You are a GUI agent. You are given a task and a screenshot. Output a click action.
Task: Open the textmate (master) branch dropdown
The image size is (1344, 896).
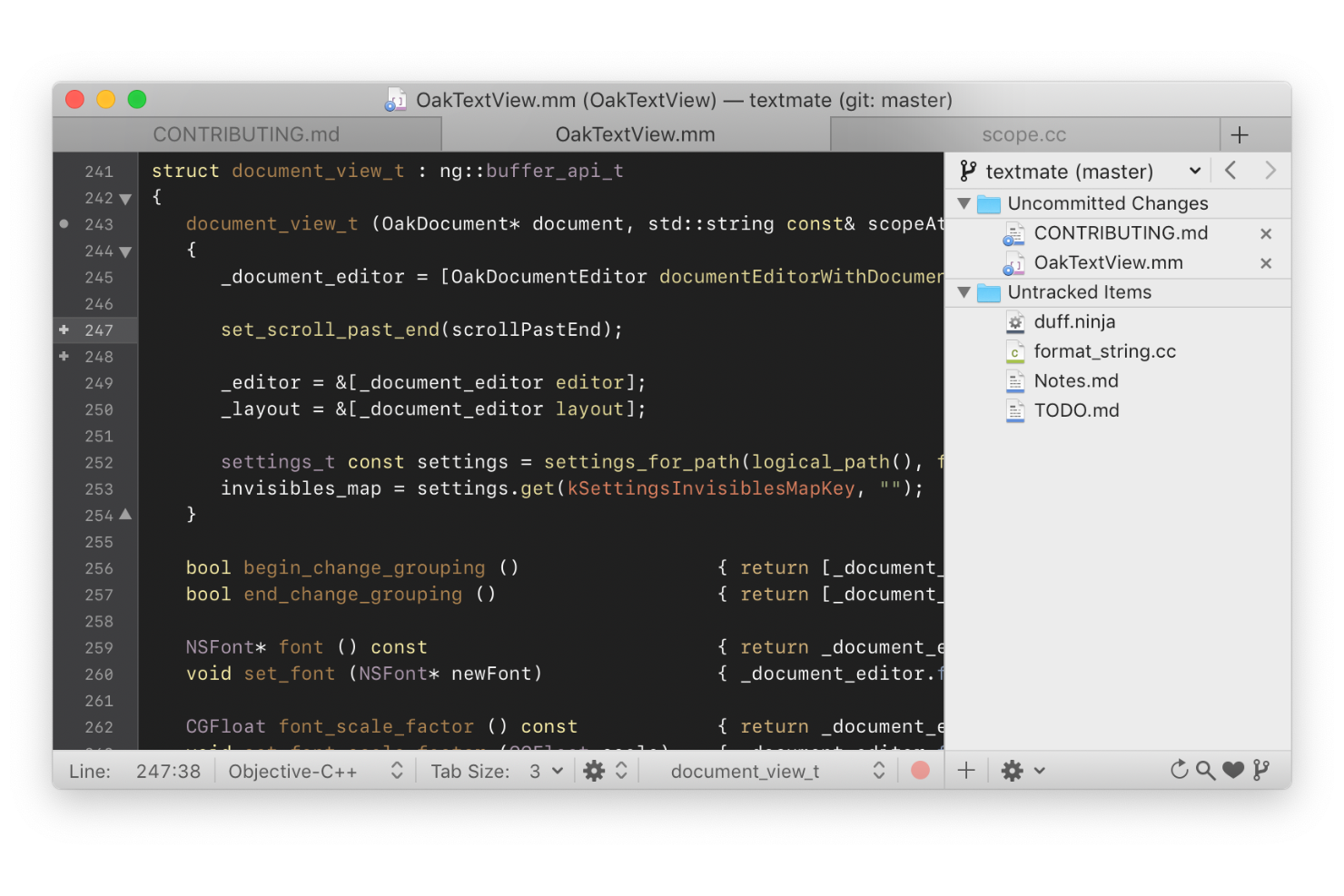[x=1081, y=171]
